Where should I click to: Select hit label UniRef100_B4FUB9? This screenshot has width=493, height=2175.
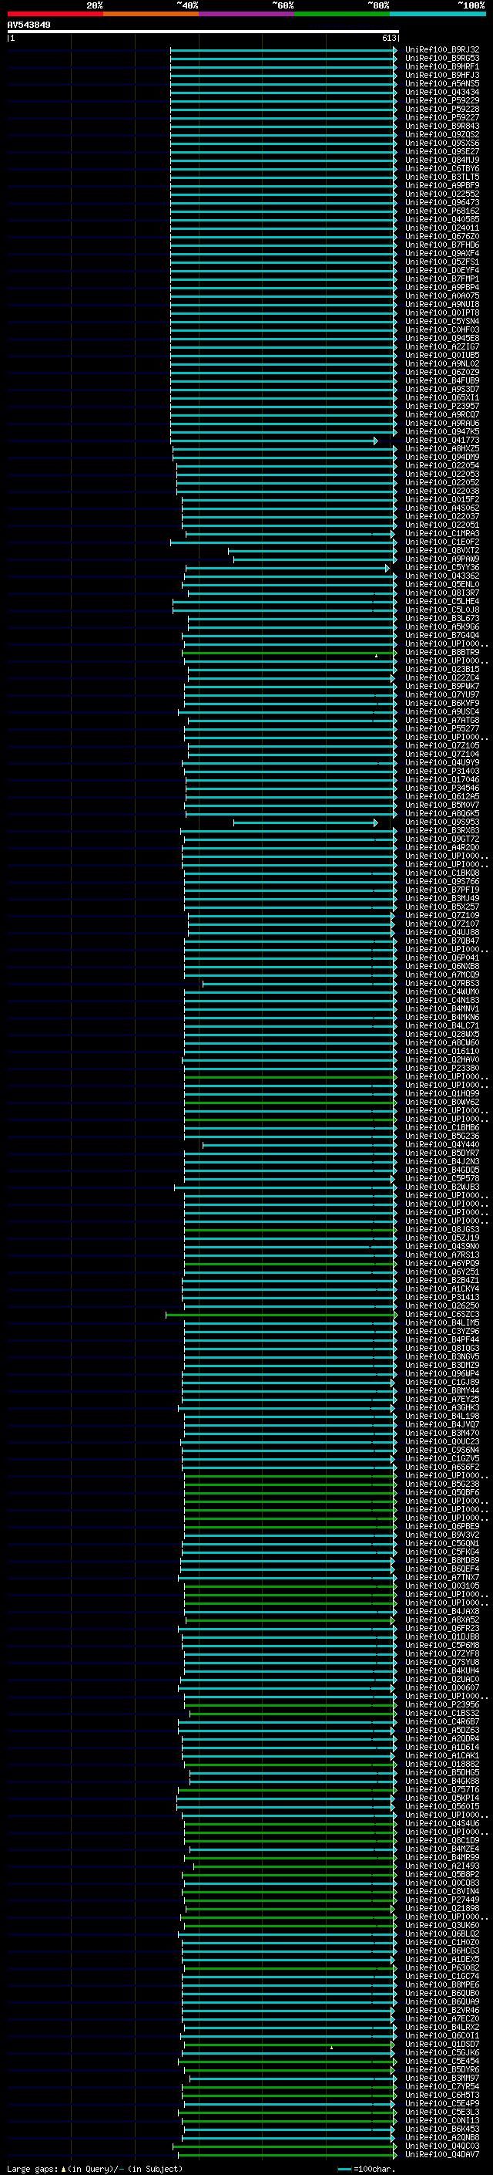click(x=441, y=381)
